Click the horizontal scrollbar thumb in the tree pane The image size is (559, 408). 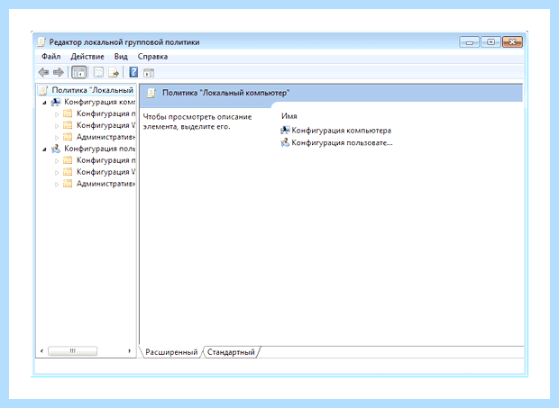click(72, 351)
